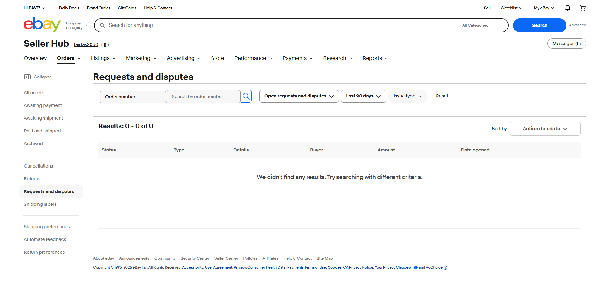Open the About eBay footer link

104,258
